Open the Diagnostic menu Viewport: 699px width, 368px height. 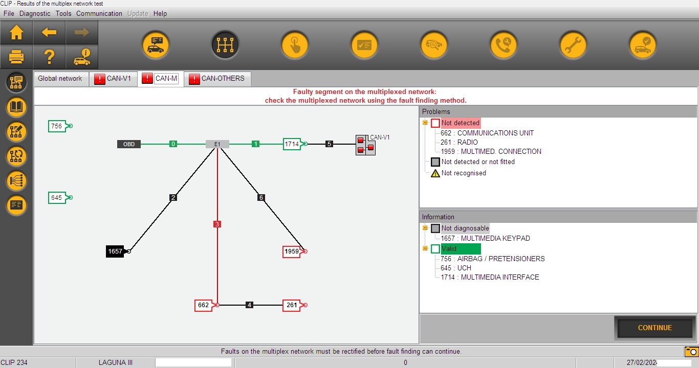35,13
